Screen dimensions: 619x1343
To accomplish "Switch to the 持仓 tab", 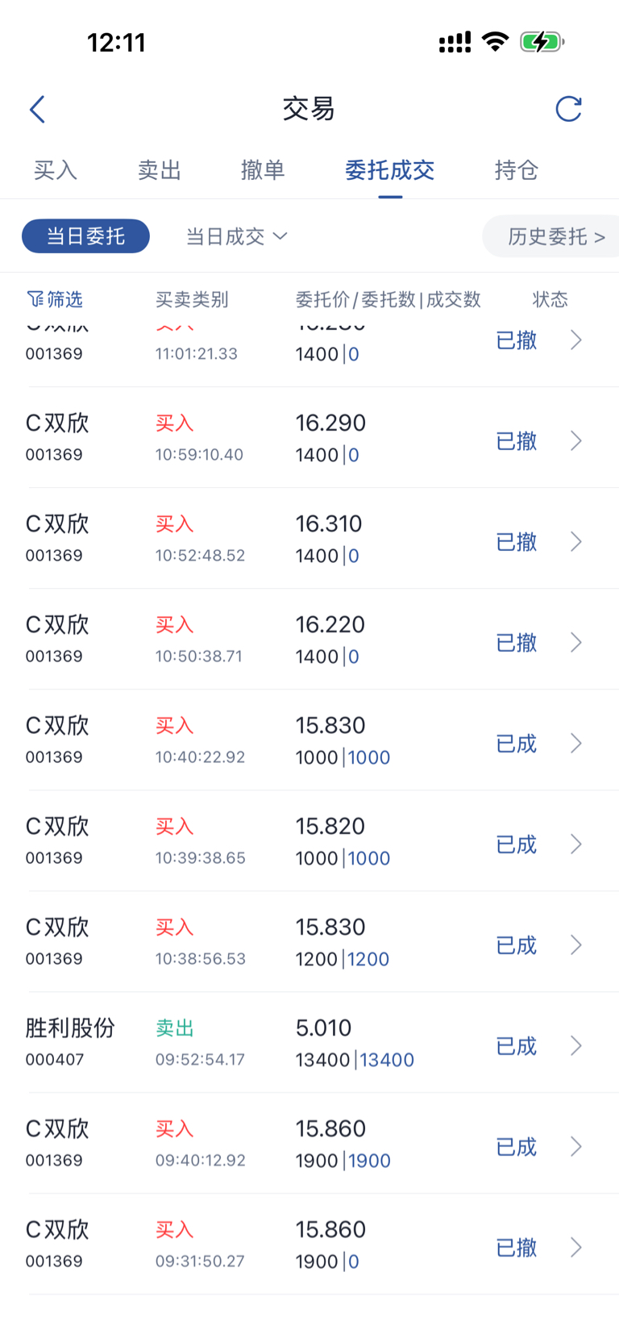I will [517, 170].
